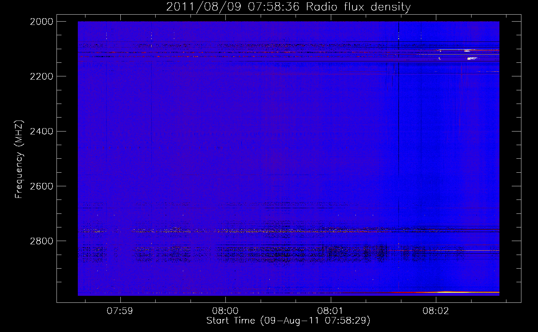Click the 08:02 time tick label
The image size is (538, 332).
tap(436, 311)
